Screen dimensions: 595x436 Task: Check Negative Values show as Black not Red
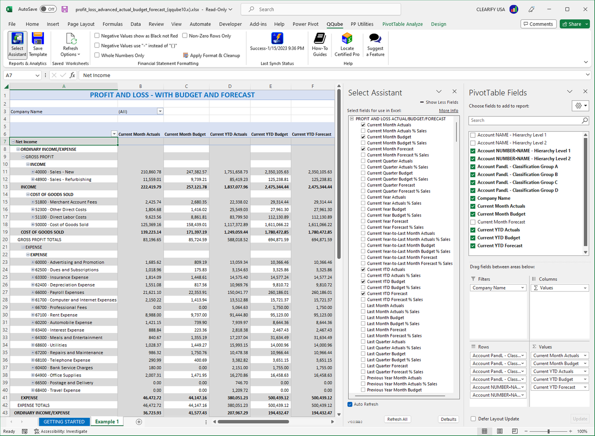[x=97, y=36]
